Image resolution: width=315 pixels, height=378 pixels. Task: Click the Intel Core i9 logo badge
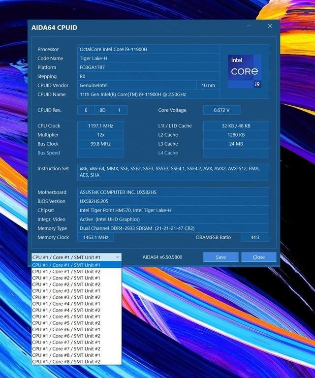244,72
